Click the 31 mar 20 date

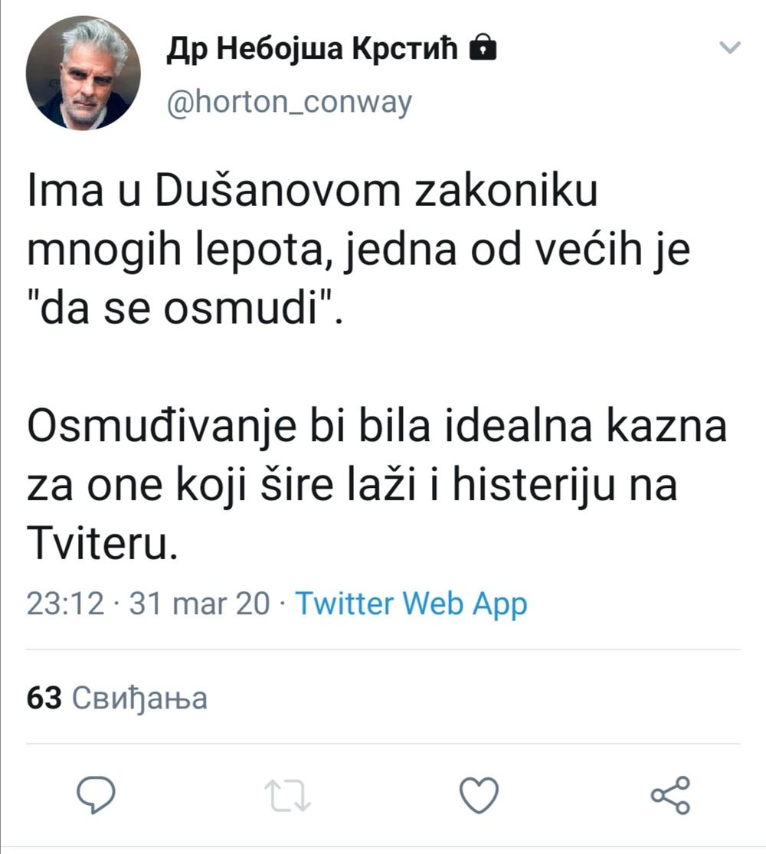pyautogui.click(x=199, y=604)
